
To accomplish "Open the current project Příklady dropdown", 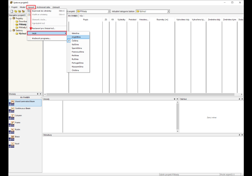I will pyautogui.click(x=109, y=11).
